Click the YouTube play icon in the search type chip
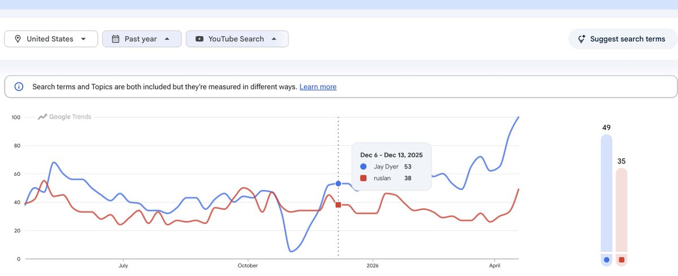The width and height of the screenshot is (678, 276). (199, 39)
